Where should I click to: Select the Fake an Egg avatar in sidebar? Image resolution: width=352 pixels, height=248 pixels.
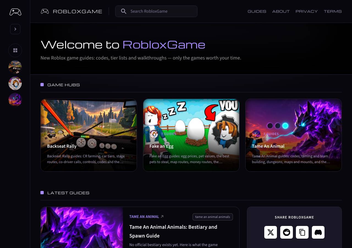tap(15, 83)
